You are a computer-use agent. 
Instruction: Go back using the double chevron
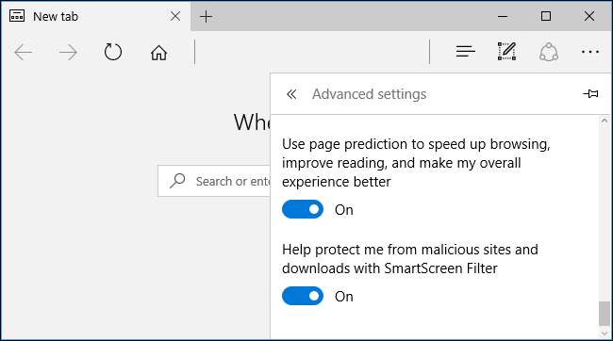click(291, 94)
